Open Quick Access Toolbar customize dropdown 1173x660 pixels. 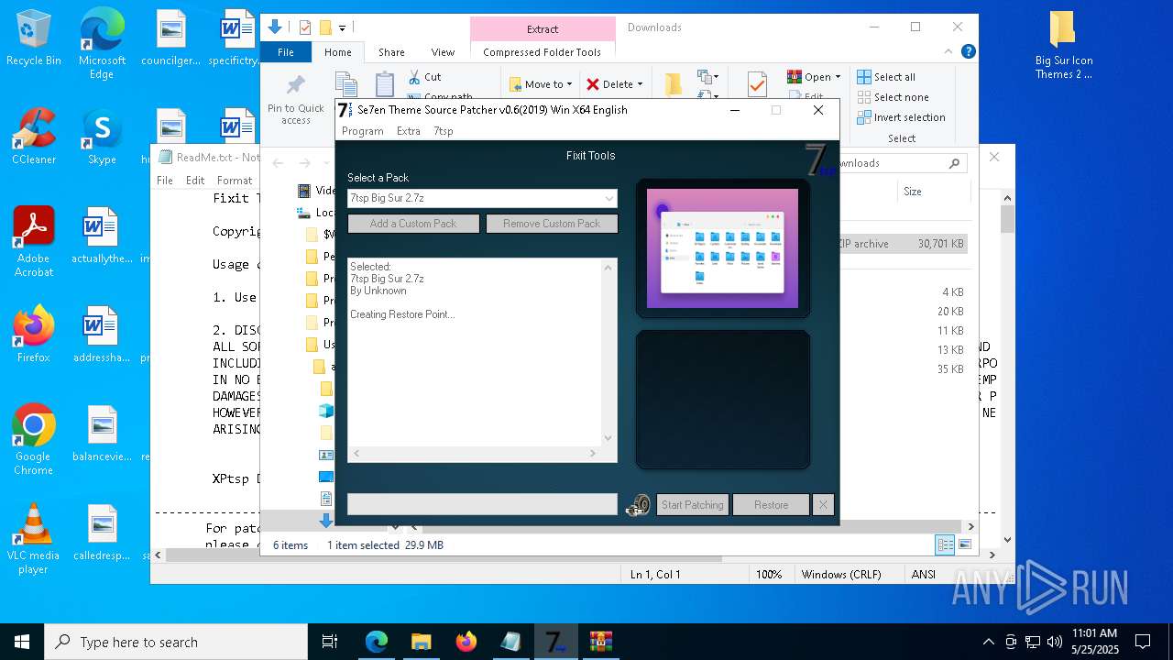pos(342,28)
